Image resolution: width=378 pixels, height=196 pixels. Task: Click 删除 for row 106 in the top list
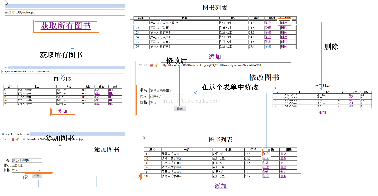(x=283, y=46)
